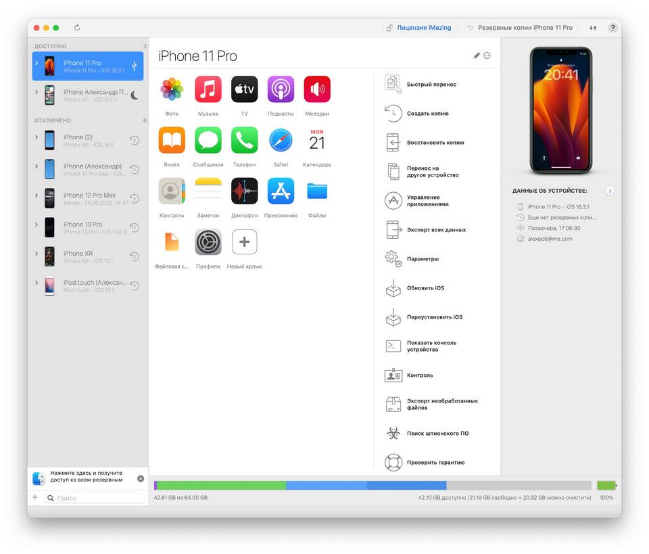Choose Создать копию action
649x554 pixels.
click(427, 114)
